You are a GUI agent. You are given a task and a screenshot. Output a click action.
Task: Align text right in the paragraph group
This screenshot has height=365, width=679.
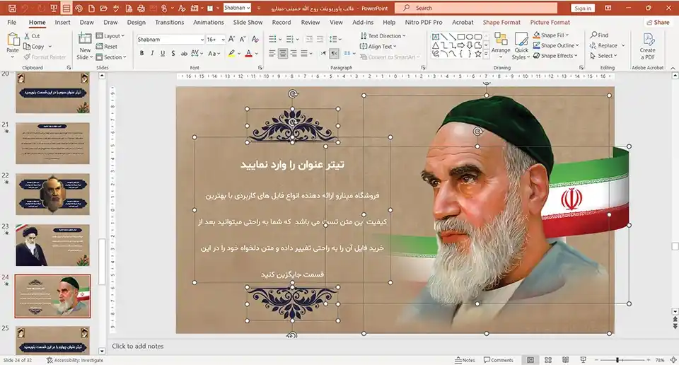tap(294, 53)
